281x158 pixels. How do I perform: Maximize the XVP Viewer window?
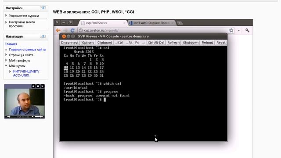point(73,36)
